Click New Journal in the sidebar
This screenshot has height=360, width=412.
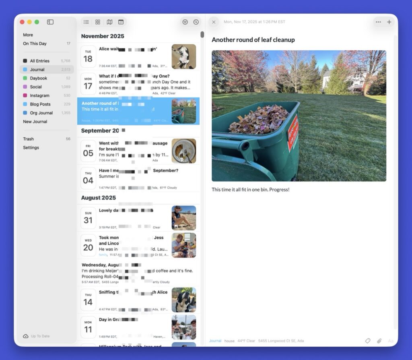pyautogui.click(x=35, y=122)
